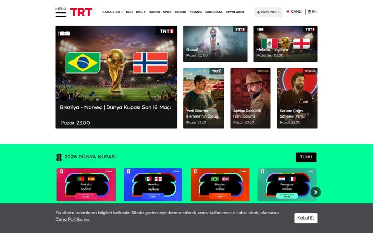Show all with the TÜMÜ button
Viewport: 373px width, 233px height.
306,157
